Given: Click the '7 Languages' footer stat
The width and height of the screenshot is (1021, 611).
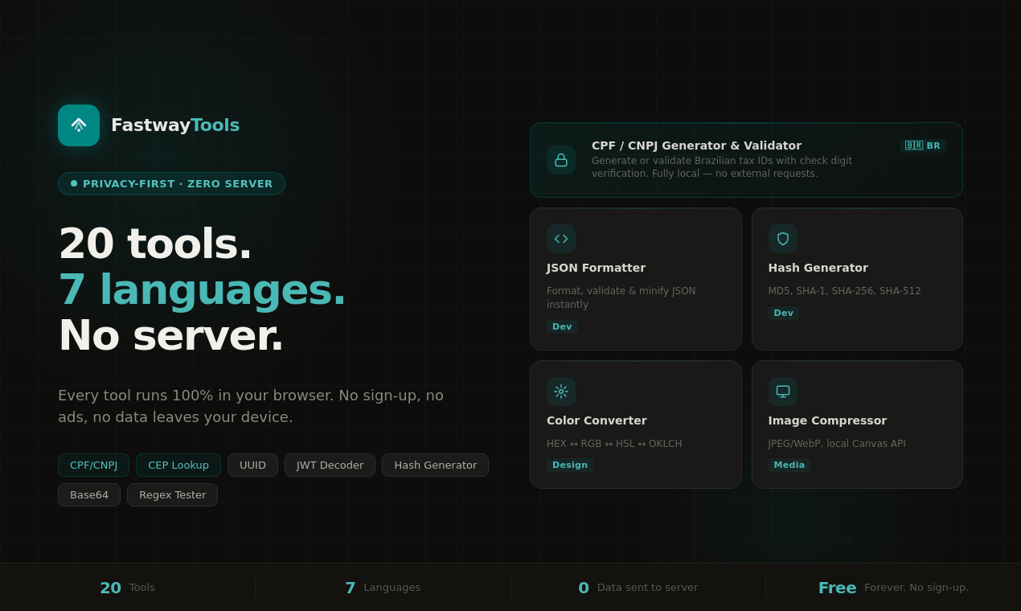Looking at the screenshot, I should pyautogui.click(x=383, y=588).
